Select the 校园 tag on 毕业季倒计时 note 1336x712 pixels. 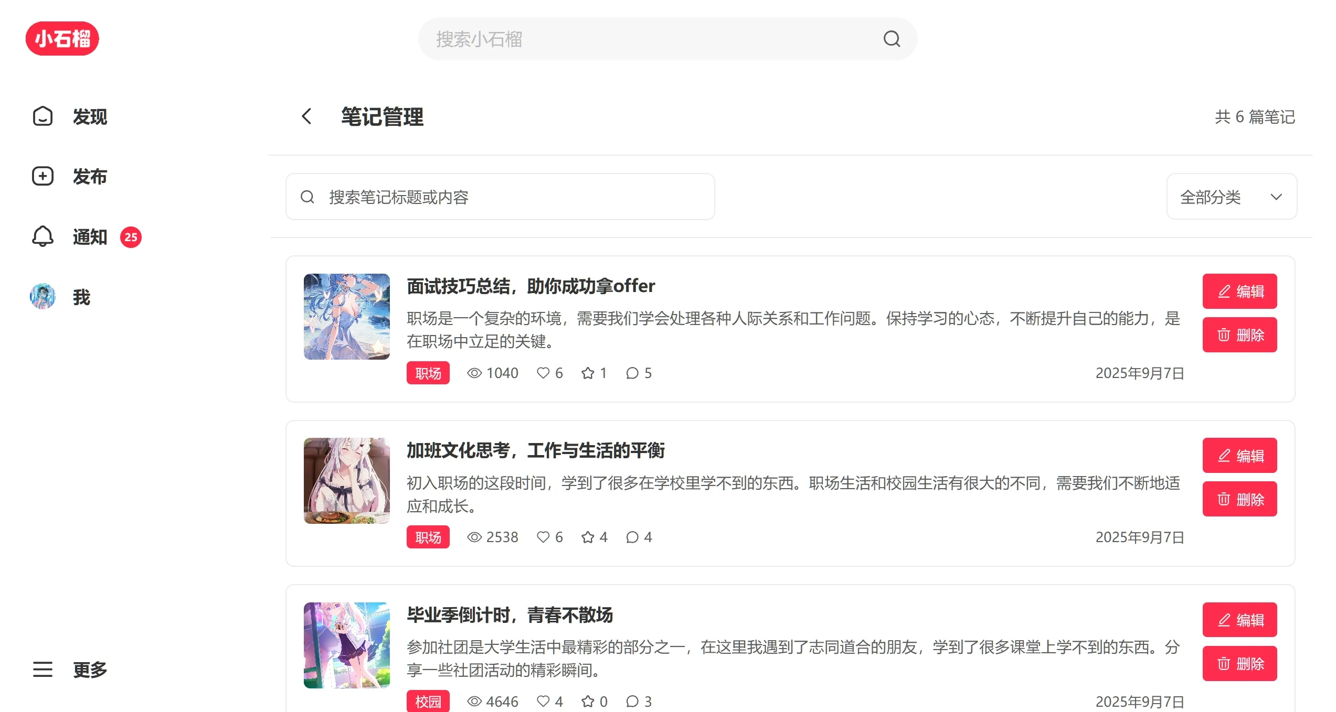tap(428, 701)
